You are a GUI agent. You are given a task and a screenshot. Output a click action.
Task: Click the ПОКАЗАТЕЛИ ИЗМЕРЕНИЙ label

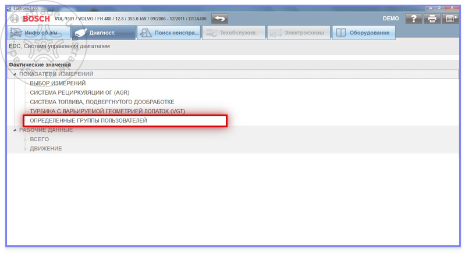coord(56,74)
